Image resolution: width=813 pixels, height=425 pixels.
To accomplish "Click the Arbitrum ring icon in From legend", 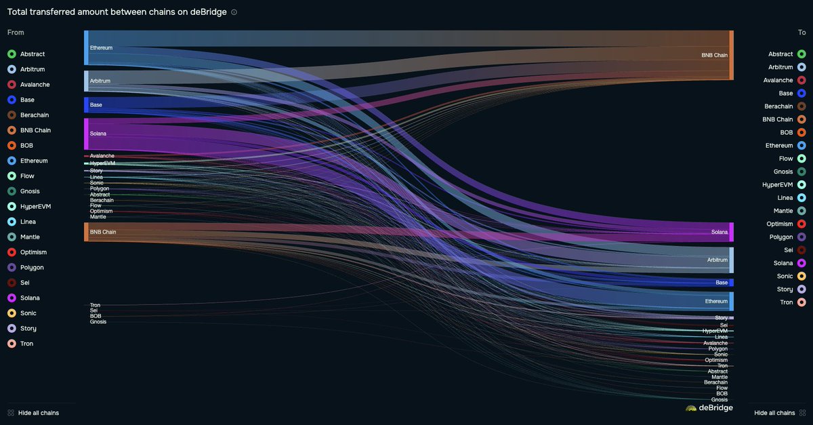I will (x=12, y=69).
